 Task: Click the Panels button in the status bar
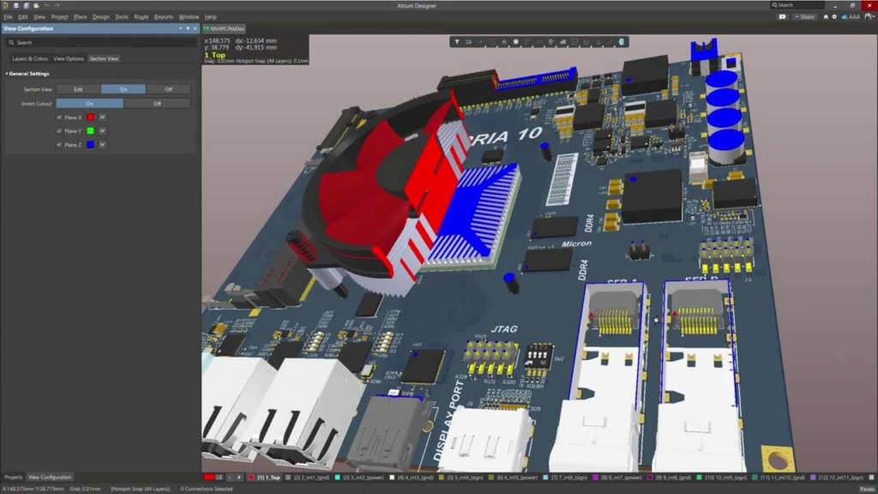tap(868, 489)
